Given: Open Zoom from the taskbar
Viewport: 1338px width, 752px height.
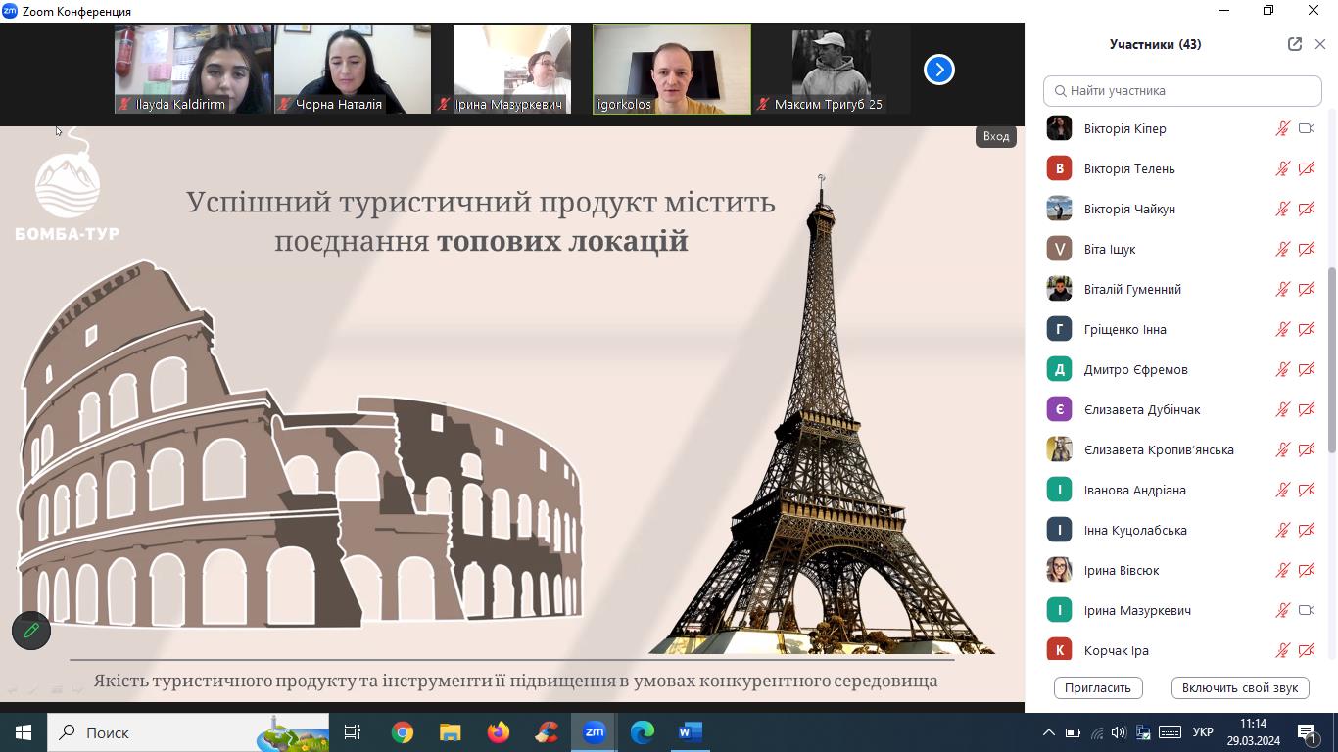Looking at the screenshot, I should 595,732.
